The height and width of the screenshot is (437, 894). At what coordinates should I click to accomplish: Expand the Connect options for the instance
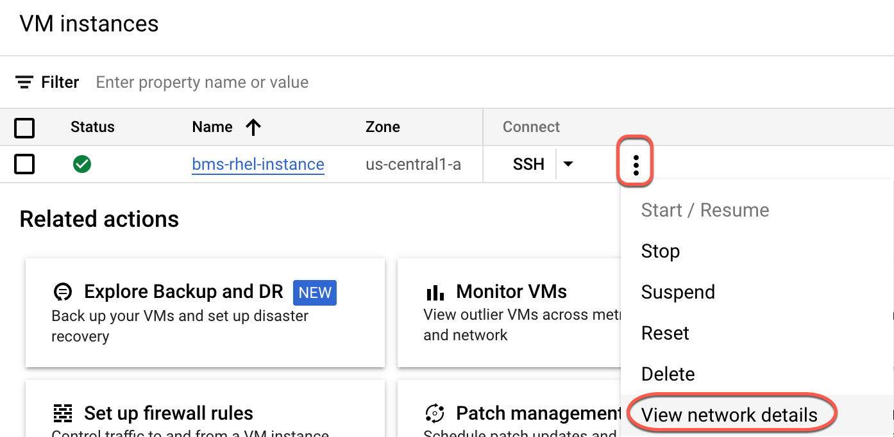tap(568, 164)
